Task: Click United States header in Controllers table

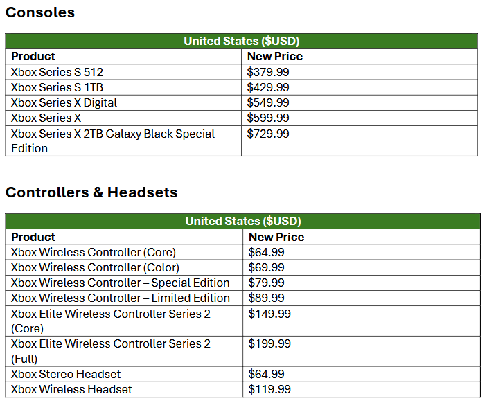Action: coord(242,222)
